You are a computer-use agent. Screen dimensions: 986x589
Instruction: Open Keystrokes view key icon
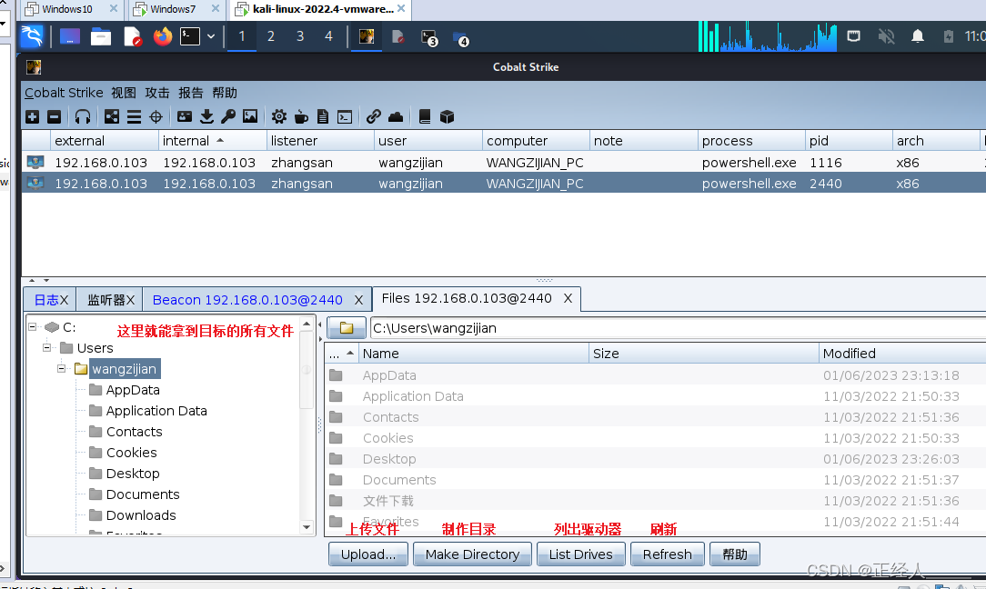tap(228, 116)
